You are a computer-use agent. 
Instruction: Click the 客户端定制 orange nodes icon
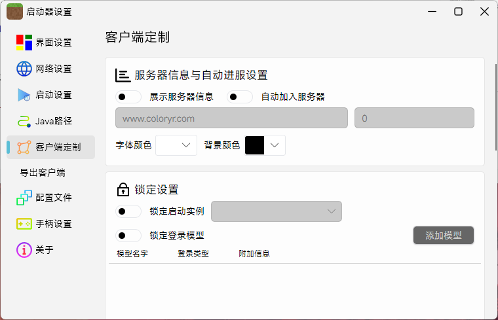(24, 147)
